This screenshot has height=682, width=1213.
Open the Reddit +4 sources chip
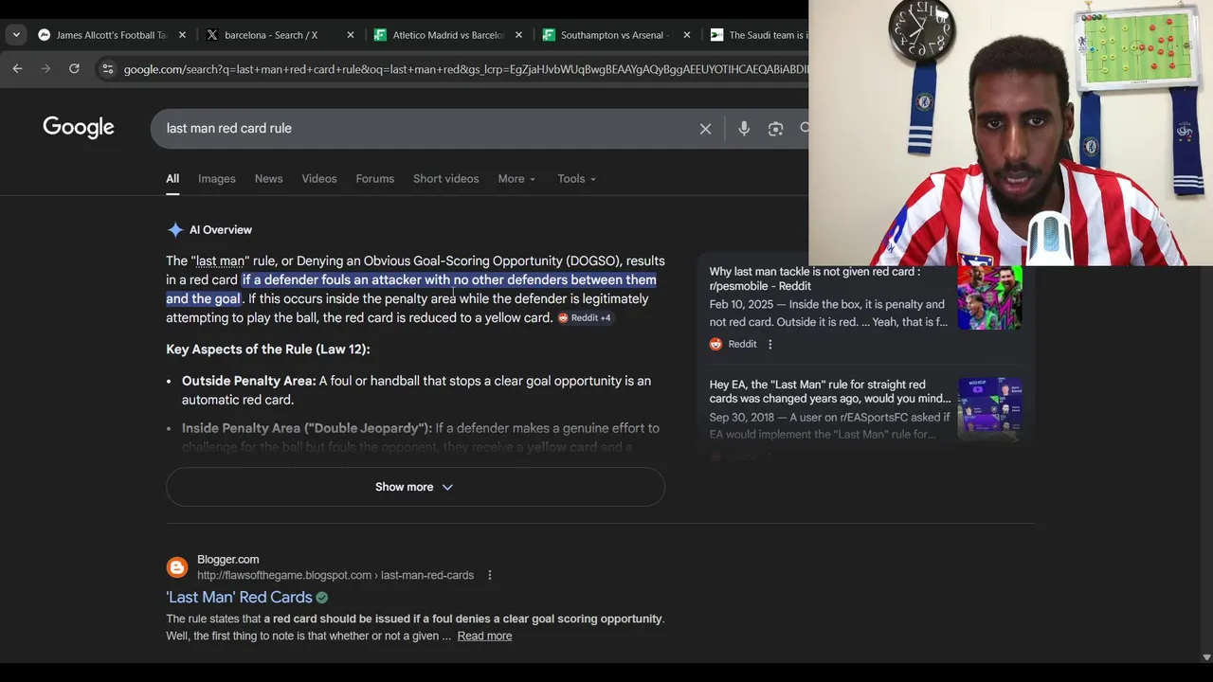click(585, 317)
